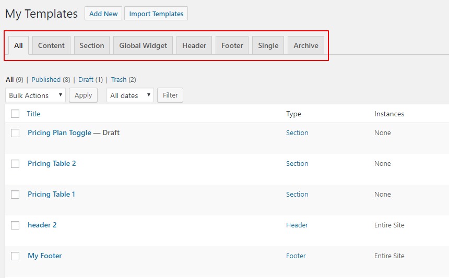The width and height of the screenshot is (449, 278).
Task: Click the Section type of Pricing Table 1
Action: click(x=297, y=195)
